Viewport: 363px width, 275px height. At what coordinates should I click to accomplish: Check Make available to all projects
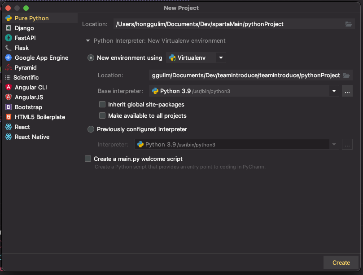pos(102,115)
